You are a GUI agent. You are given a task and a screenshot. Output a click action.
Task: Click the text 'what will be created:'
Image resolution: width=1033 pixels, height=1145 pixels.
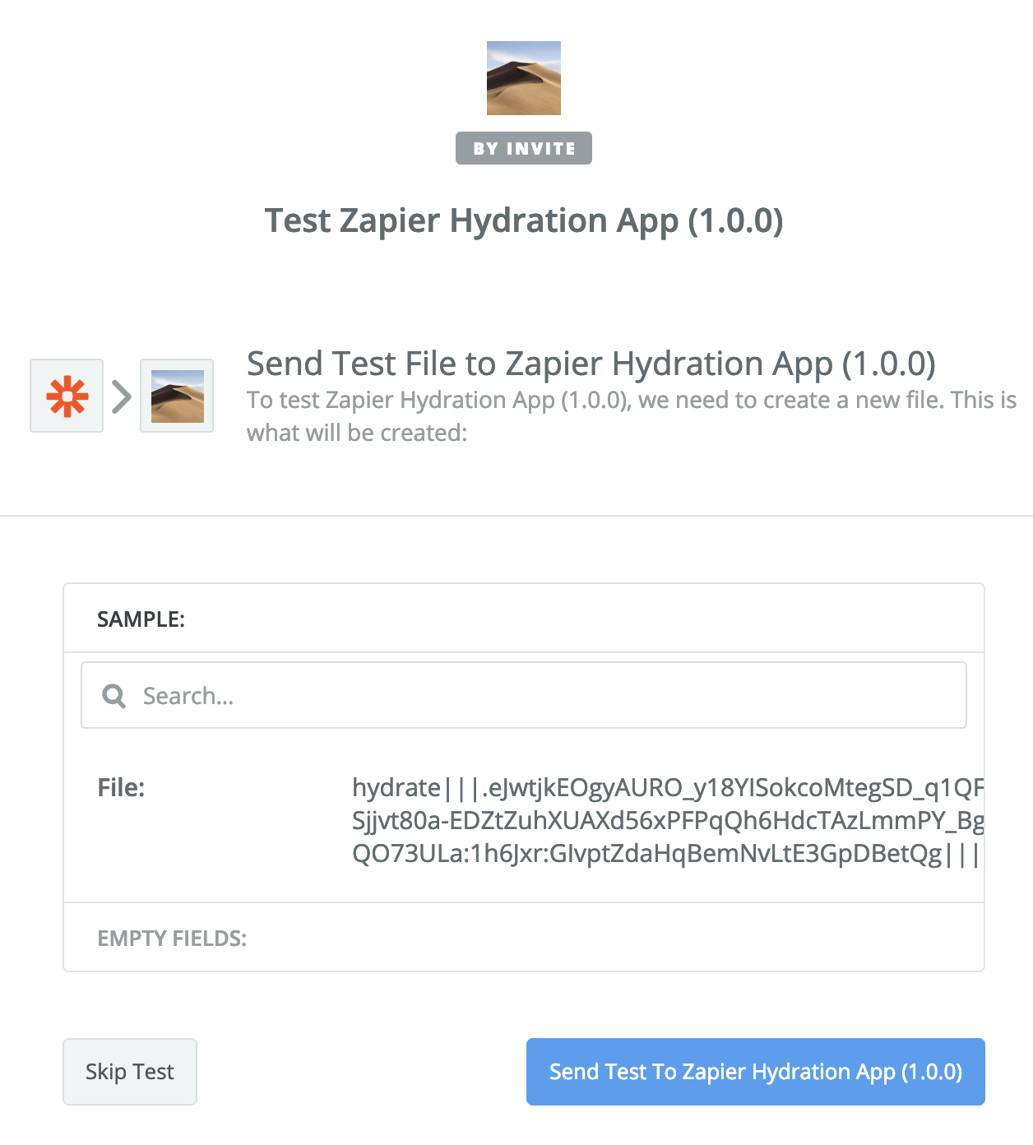(357, 433)
